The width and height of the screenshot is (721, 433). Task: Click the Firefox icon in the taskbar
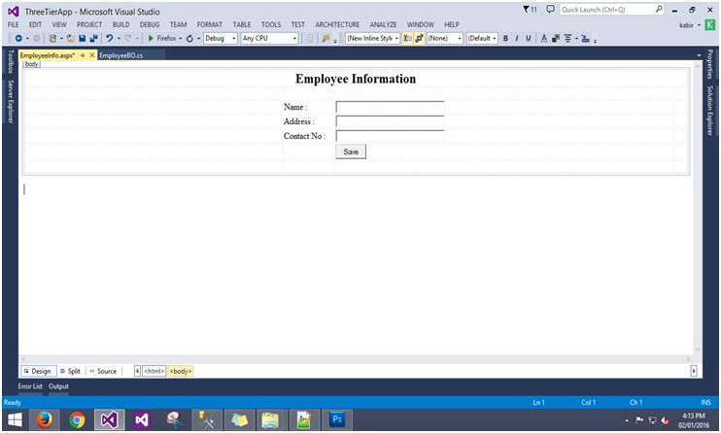(45, 419)
